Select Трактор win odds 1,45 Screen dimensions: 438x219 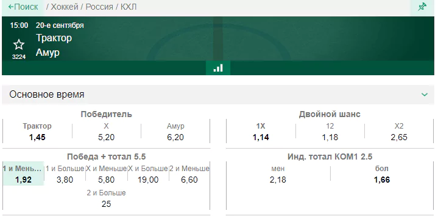pyautogui.click(x=37, y=132)
